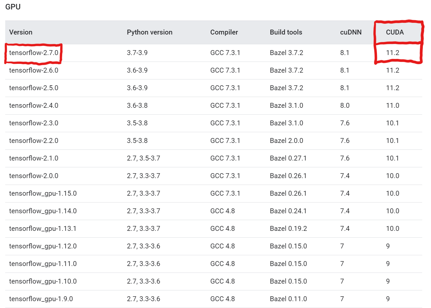The width and height of the screenshot is (431, 308).
Task: Click the Build tools column header
Action: 286,32
